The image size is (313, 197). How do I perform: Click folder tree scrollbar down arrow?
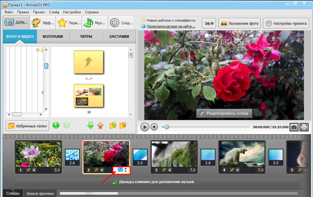tap(46, 109)
